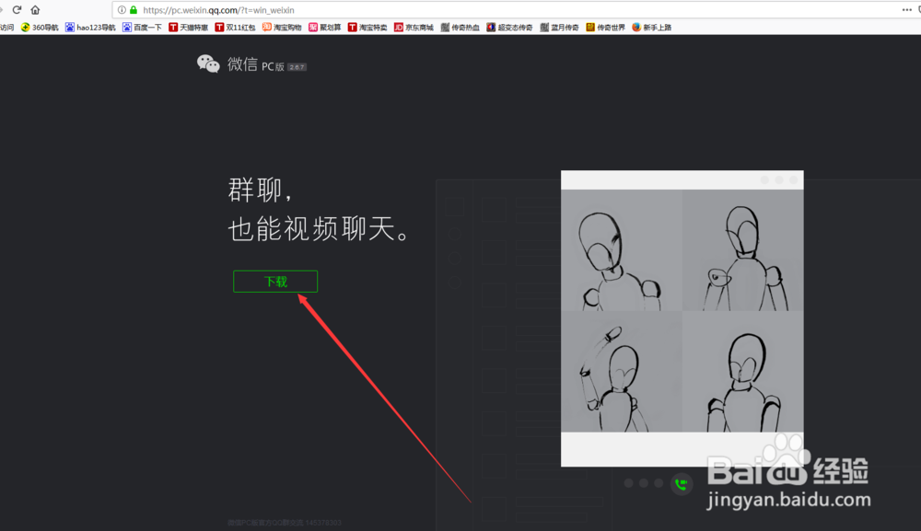
Task: Click the 群聊, headline text
Action: (x=261, y=190)
